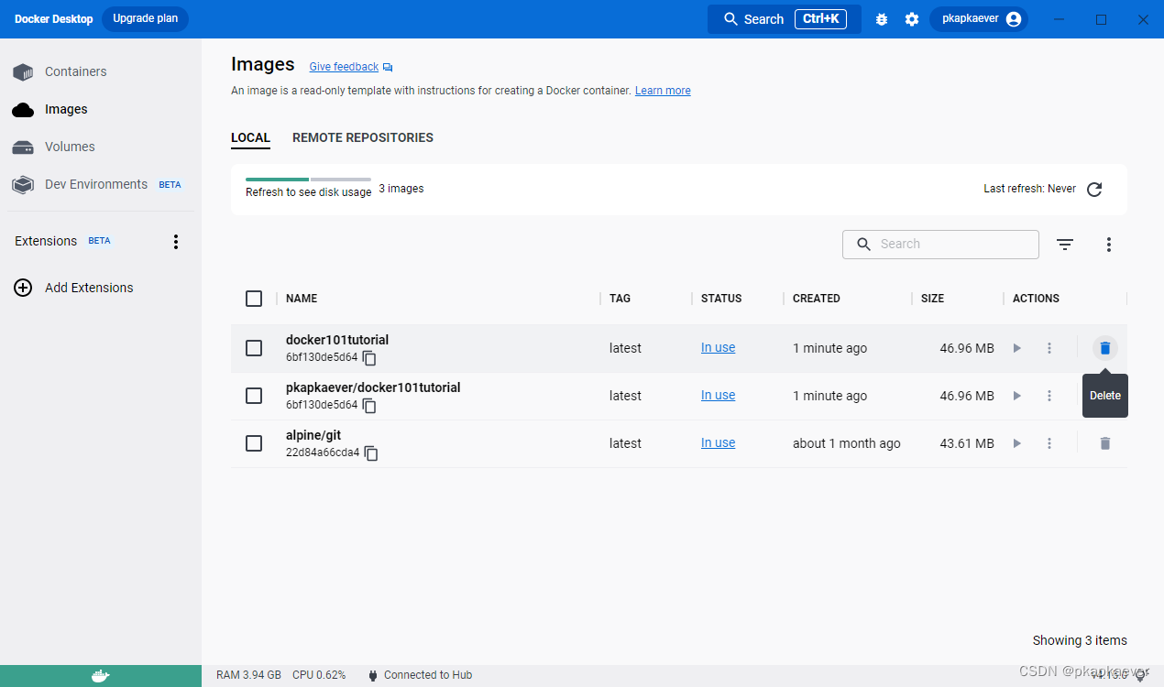Click the '3 images' count text
The height and width of the screenshot is (687, 1164).
point(401,189)
